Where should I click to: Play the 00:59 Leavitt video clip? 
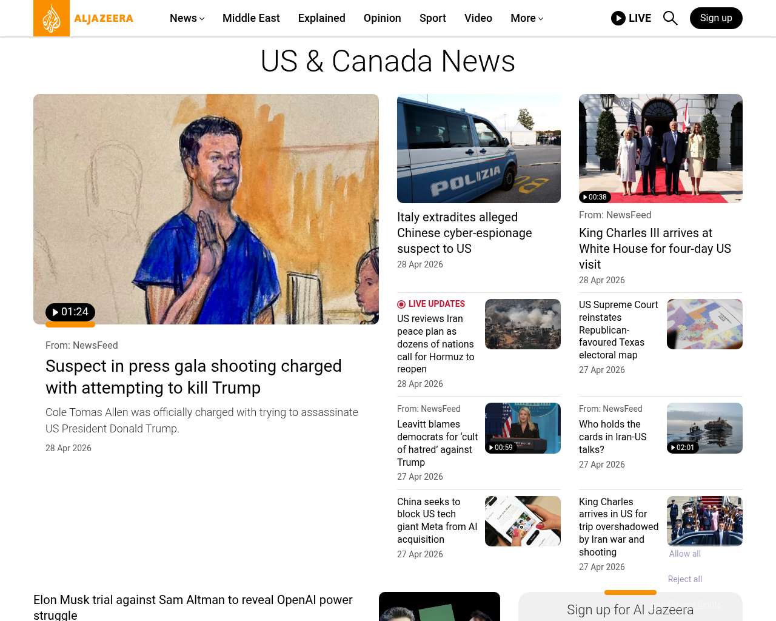pyautogui.click(x=501, y=448)
